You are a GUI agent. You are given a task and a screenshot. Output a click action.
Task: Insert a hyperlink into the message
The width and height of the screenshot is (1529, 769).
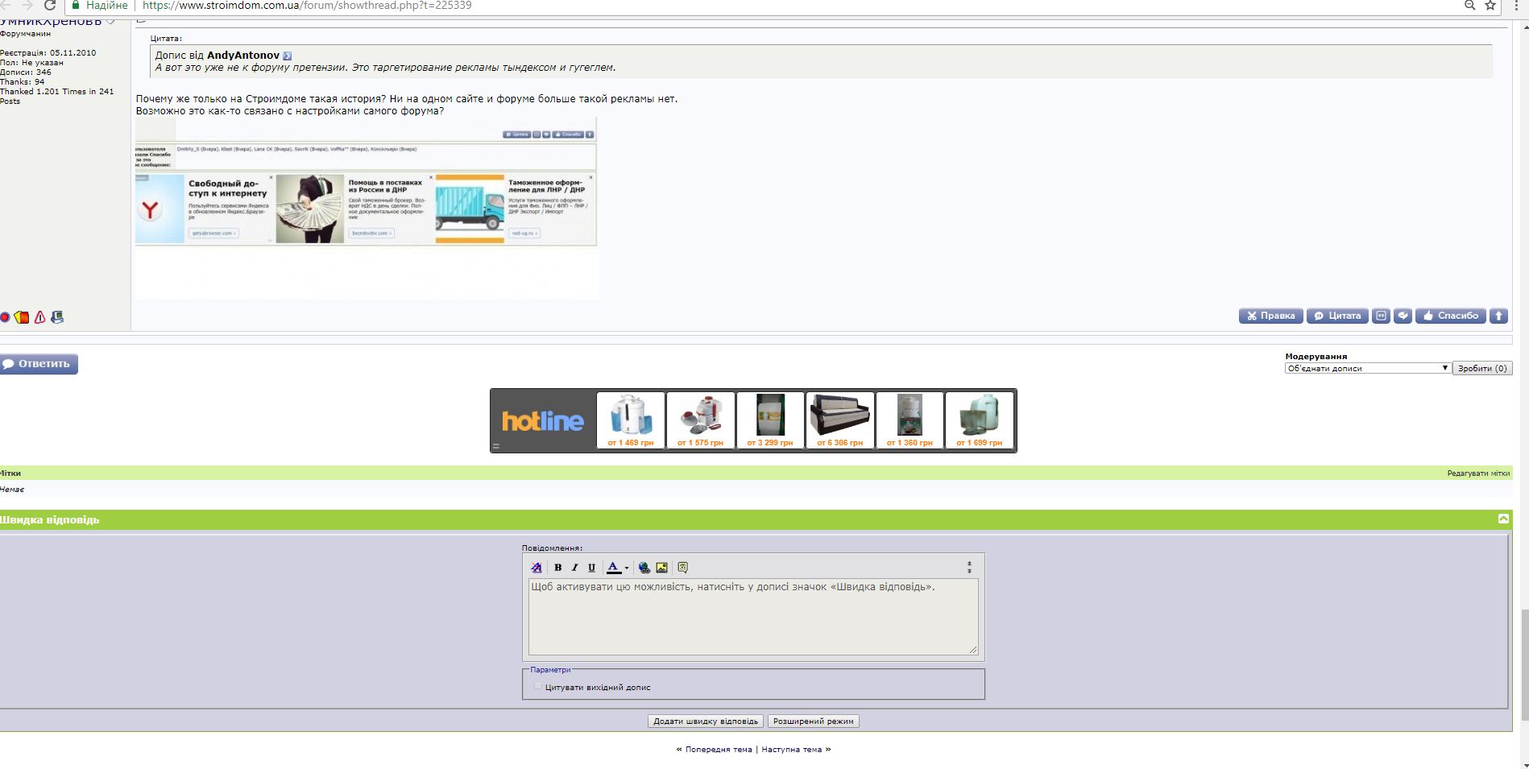point(642,568)
